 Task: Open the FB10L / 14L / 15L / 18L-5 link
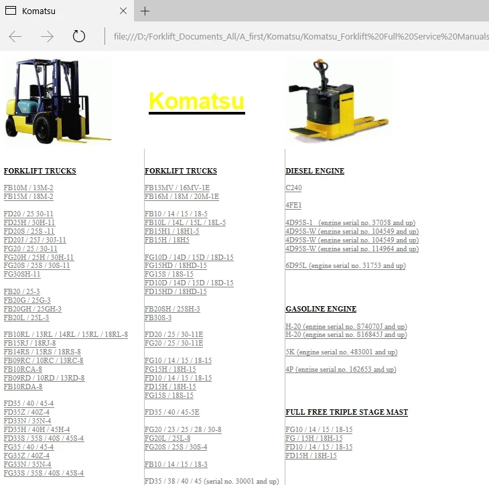[185, 222]
